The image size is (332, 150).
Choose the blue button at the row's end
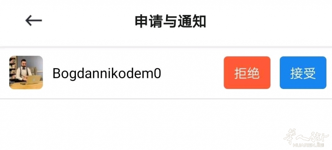303,73
